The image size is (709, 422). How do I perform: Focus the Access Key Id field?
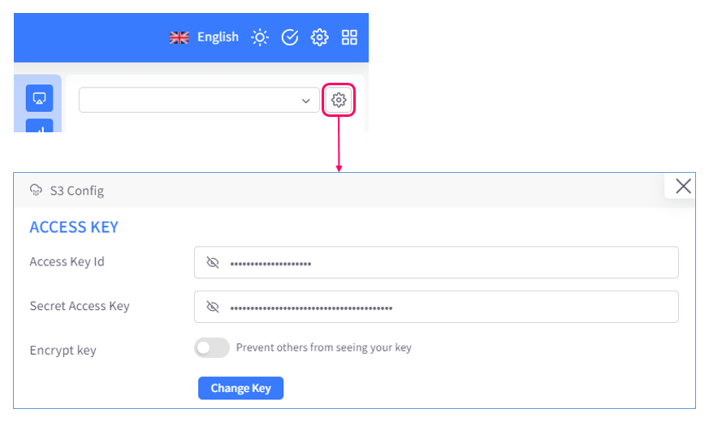[436, 262]
